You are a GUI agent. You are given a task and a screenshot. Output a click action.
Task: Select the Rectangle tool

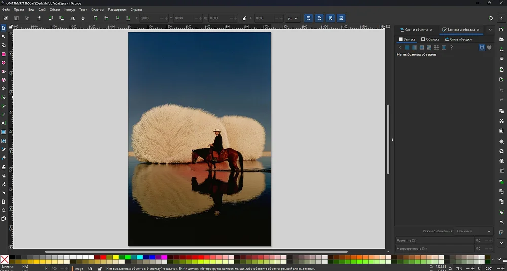(3, 54)
